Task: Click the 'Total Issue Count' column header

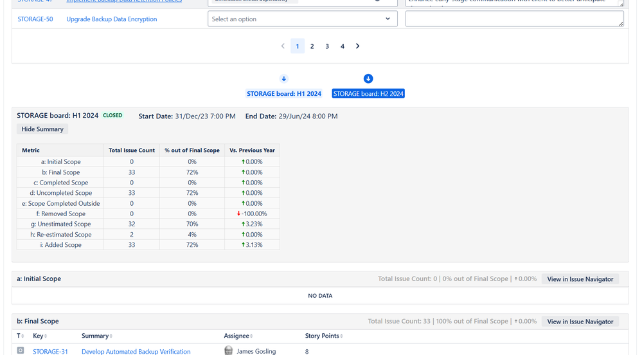Action: [132, 150]
